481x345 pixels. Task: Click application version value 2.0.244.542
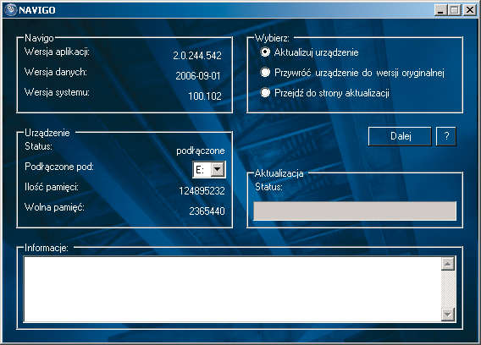[x=197, y=56]
